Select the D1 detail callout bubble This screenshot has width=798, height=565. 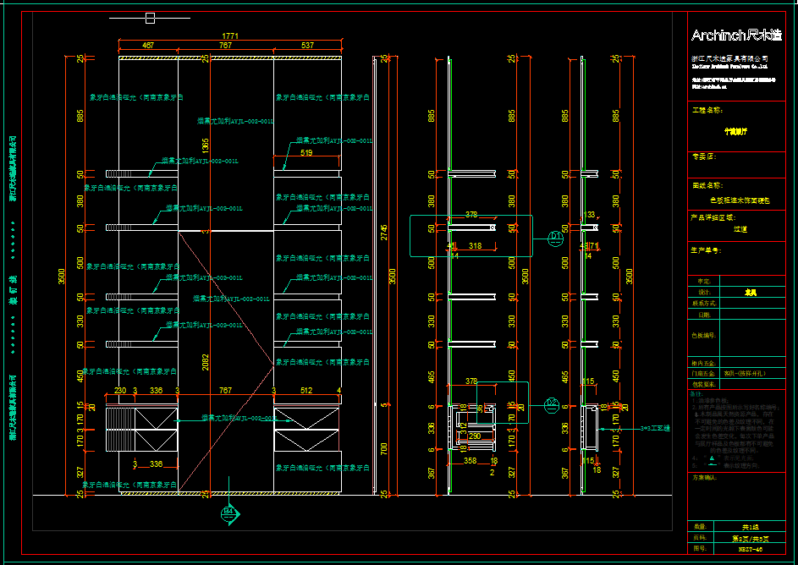click(555, 237)
